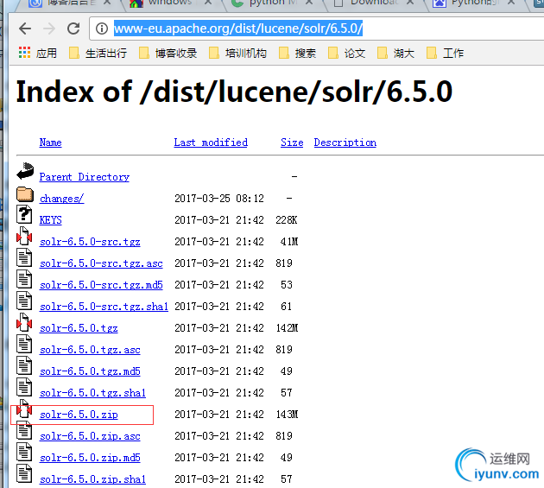Click the folder icon beside changes/
544x488 pixels.
(x=25, y=194)
